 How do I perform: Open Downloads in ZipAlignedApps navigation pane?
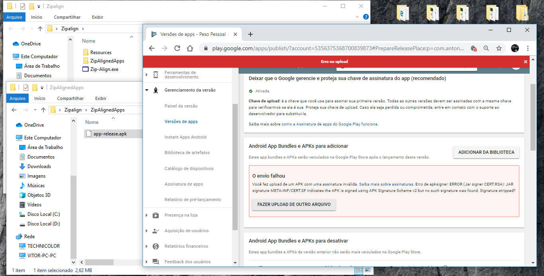[x=39, y=166]
